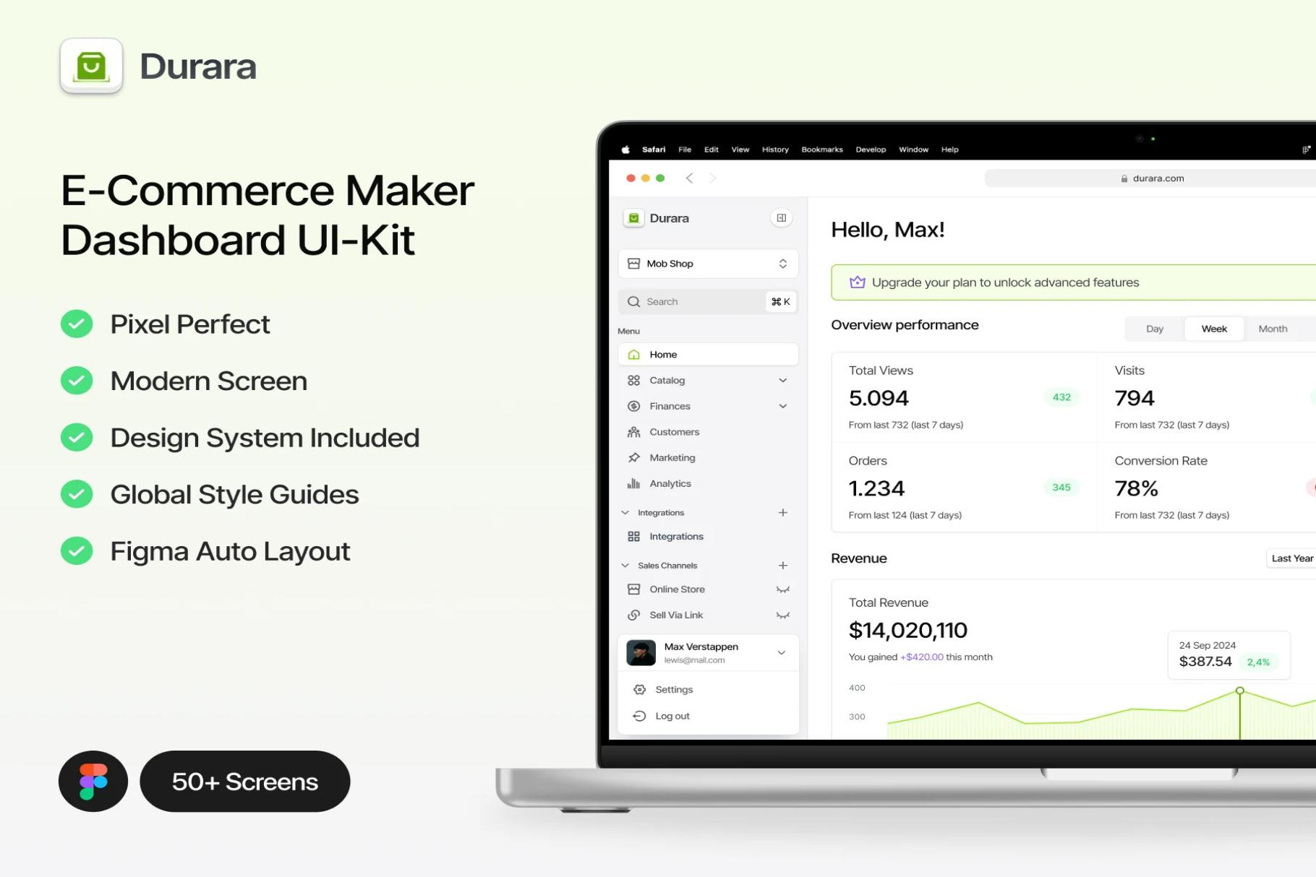This screenshot has height=877, width=1316.
Task: Toggle Sell Via Link visibility eye
Action: click(782, 615)
